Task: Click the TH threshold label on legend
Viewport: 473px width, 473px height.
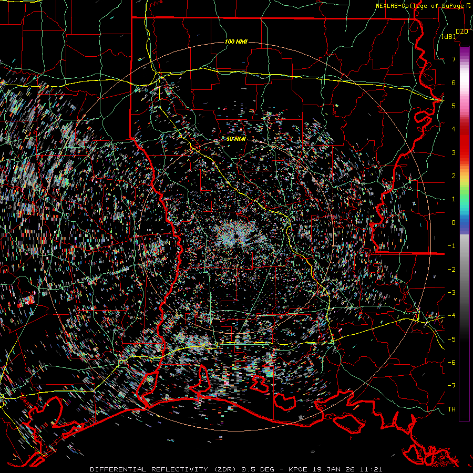Action: (451, 409)
